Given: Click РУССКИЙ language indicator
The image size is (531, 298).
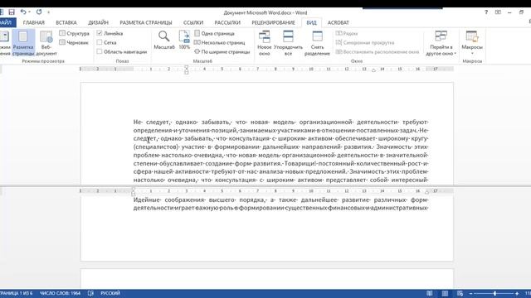Looking at the screenshot, I should point(110,293).
